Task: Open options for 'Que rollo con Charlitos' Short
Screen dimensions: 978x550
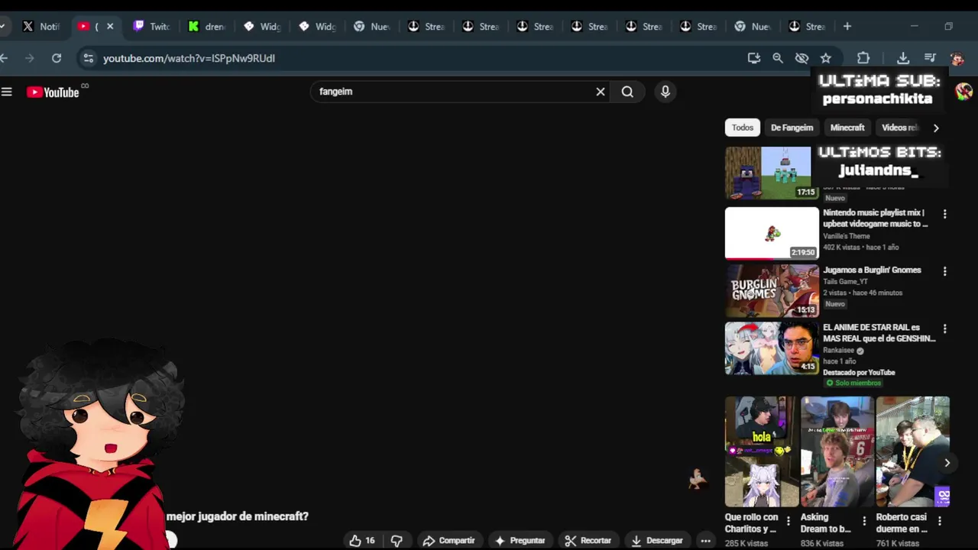Action: tap(789, 521)
